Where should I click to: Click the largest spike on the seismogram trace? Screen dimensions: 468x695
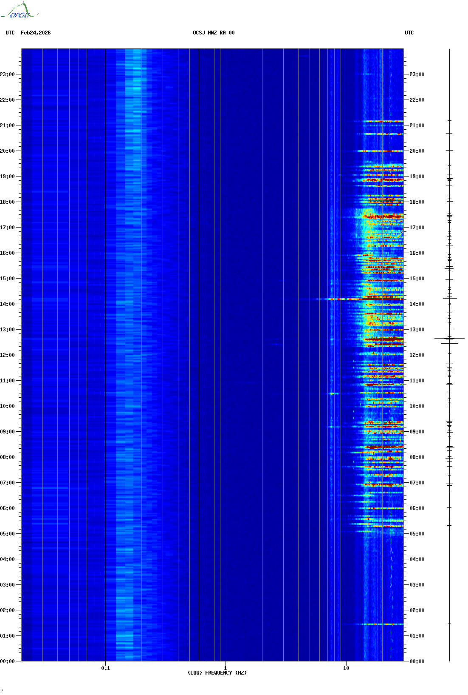[449, 339]
